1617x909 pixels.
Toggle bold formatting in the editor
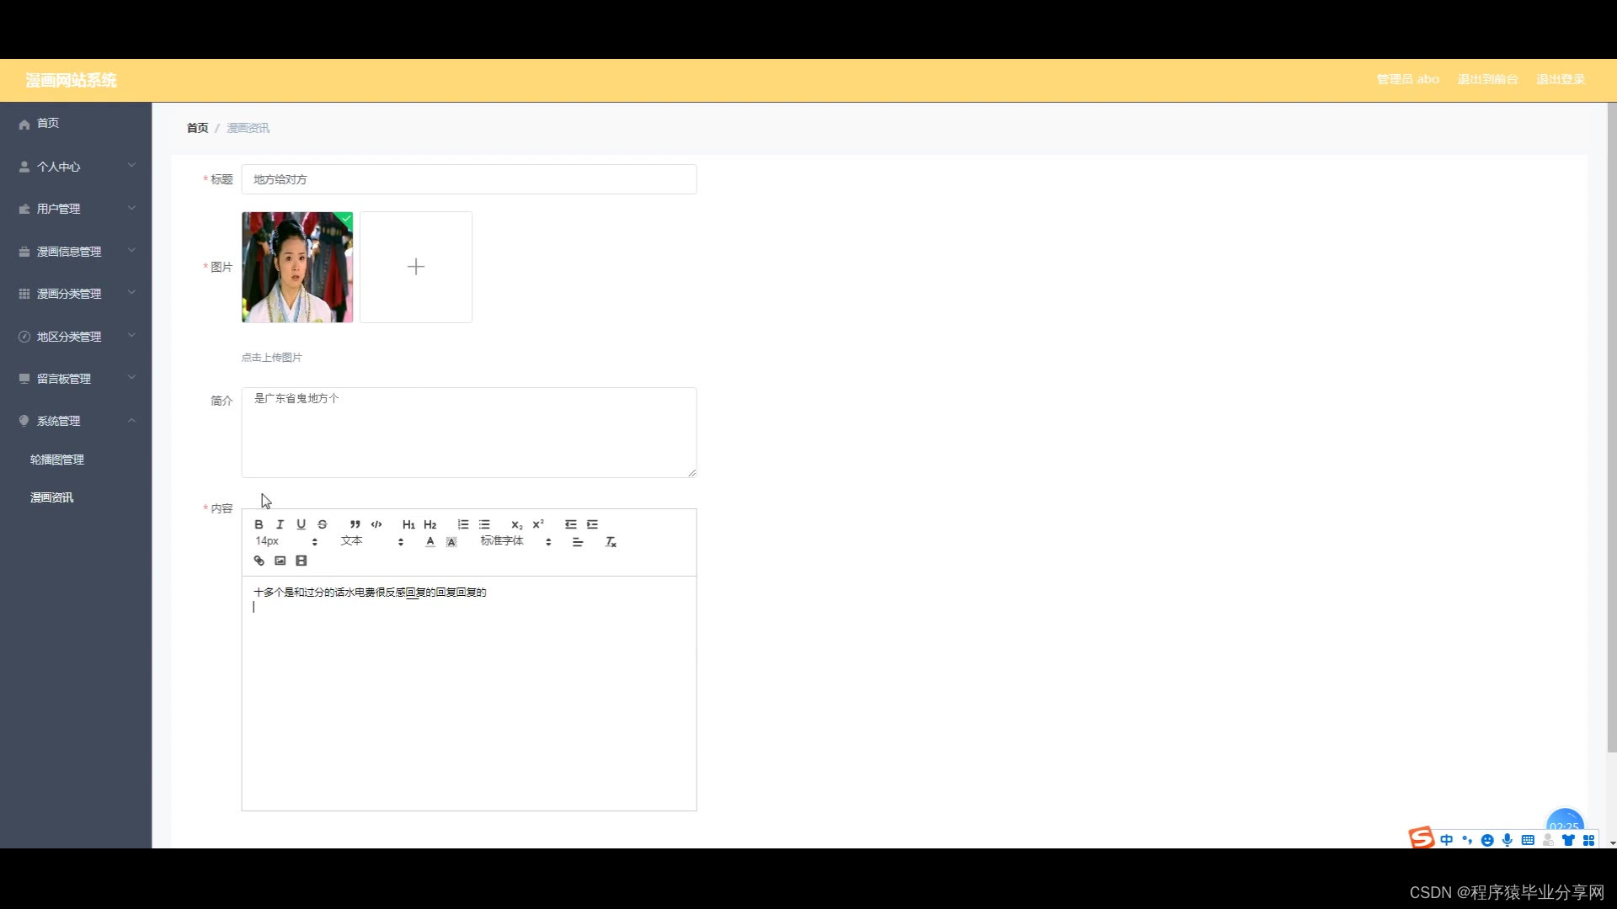(259, 524)
